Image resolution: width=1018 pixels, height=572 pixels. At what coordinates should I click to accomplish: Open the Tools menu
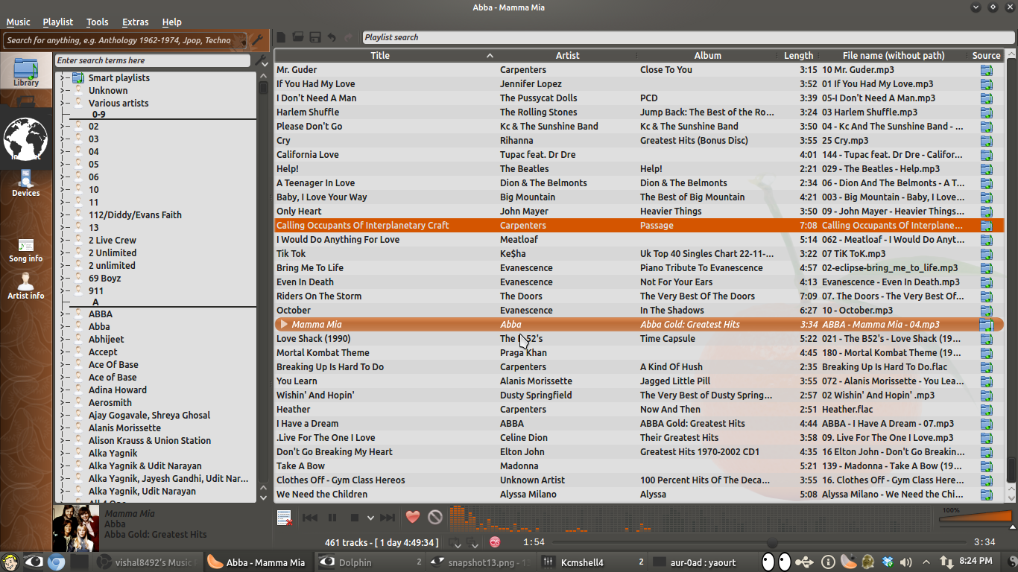pos(98,22)
